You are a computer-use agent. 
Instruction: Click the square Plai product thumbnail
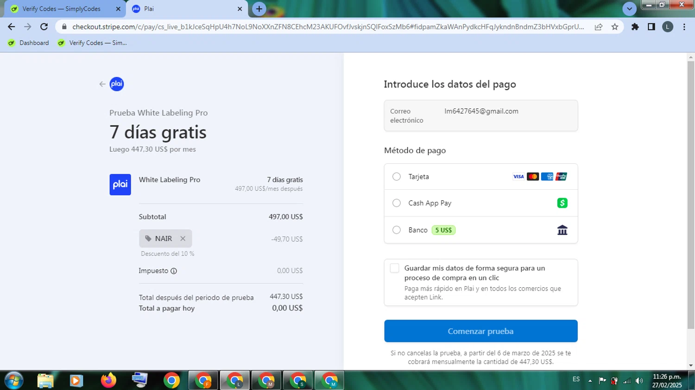point(120,185)
